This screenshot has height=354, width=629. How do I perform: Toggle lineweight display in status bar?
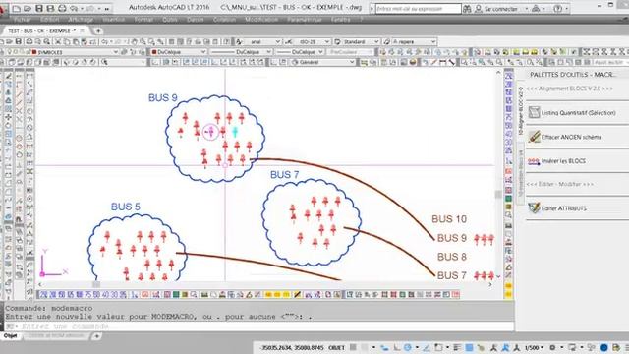[x=458, y=347]
